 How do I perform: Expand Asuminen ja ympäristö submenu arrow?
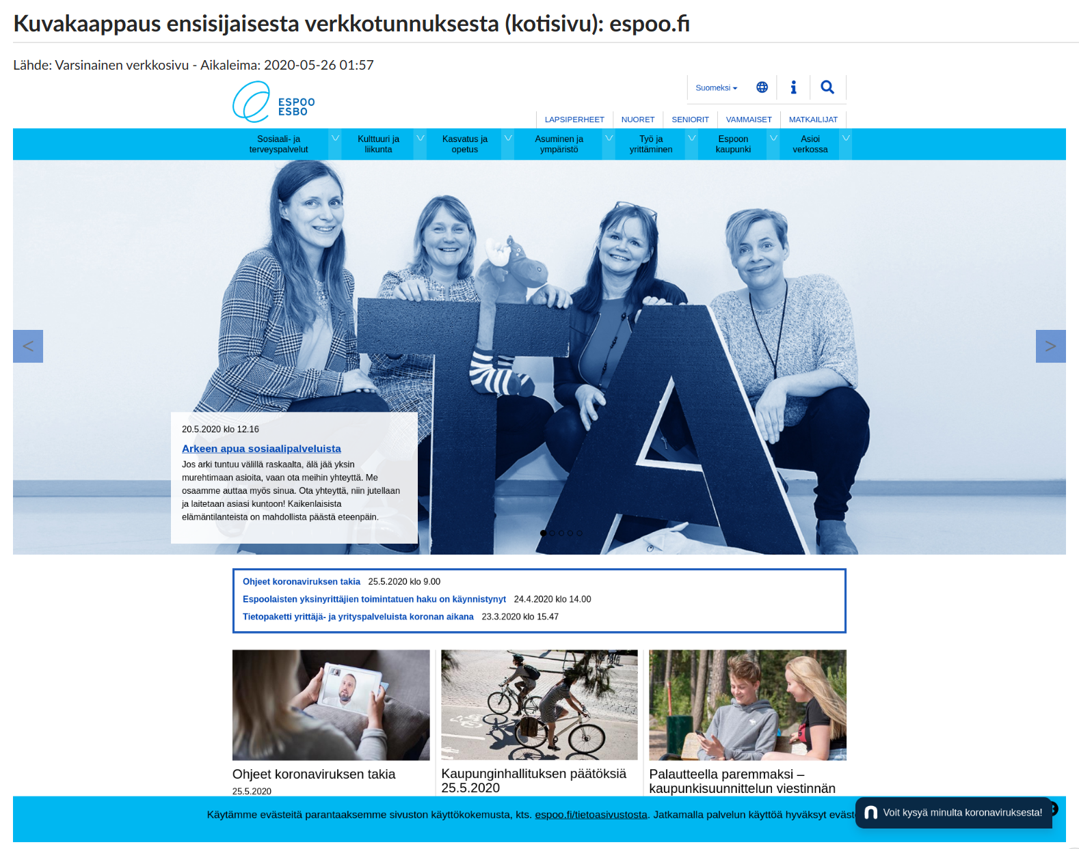point(609,139)
